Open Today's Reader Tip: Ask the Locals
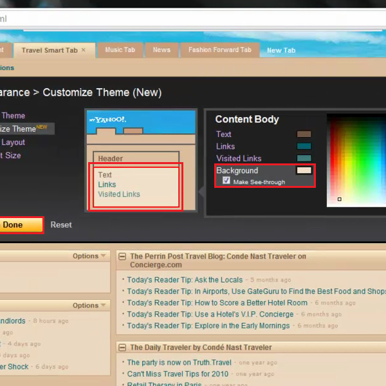The image size is (386, 386). pyautogui.click(x=185, y=280)
